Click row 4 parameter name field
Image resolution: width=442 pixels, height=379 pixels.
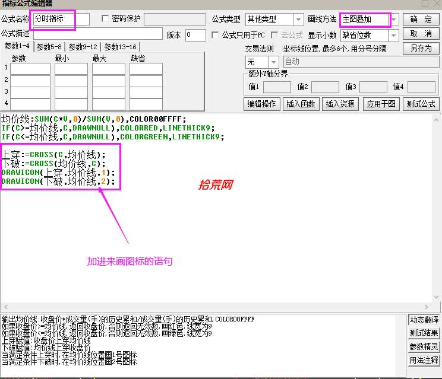[x=30, y=104]
